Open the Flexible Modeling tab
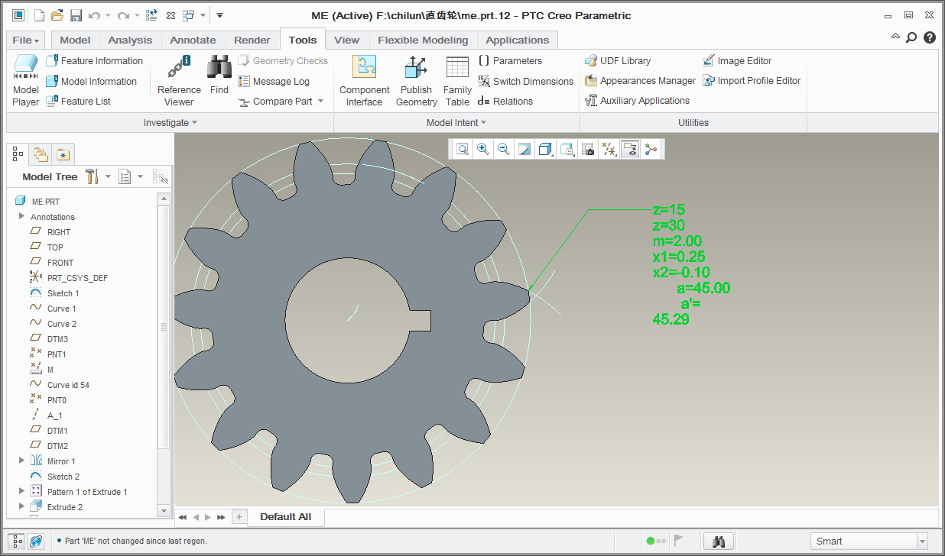This screenshot has height=556, width=945. coord(423,40)
